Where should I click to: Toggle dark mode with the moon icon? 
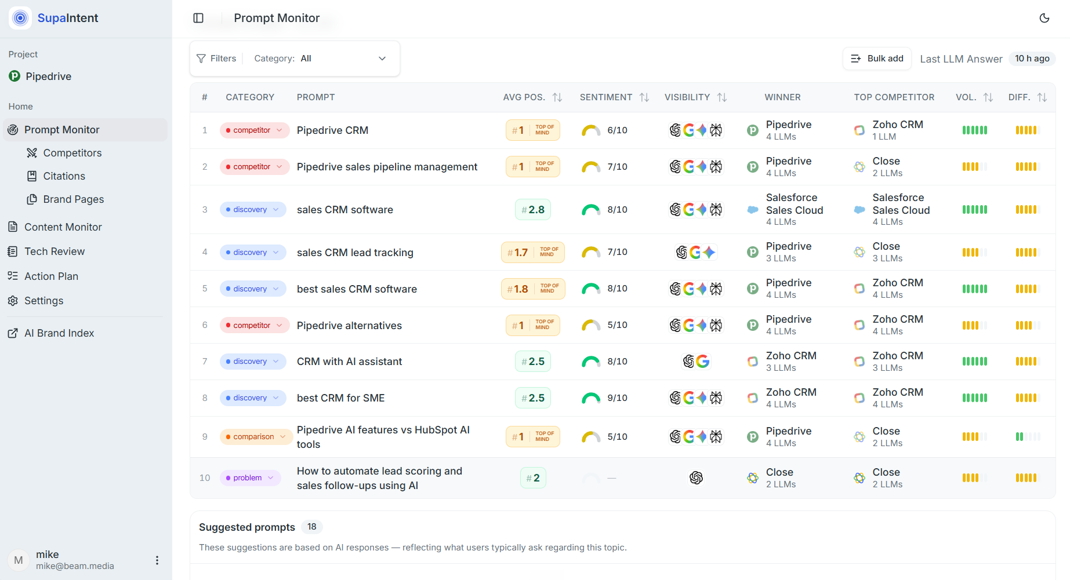coord(1044,18)
